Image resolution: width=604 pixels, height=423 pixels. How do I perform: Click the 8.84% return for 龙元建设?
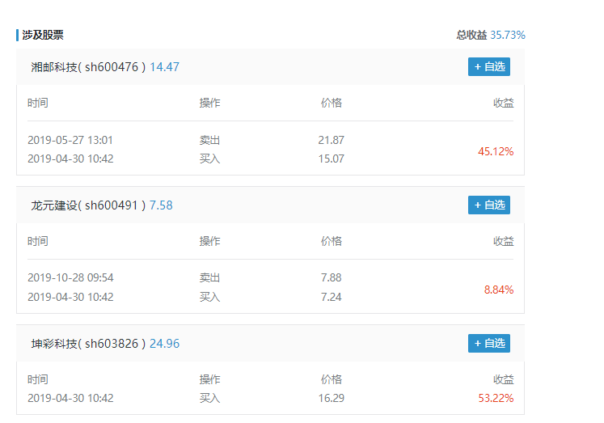pos(499,290)
